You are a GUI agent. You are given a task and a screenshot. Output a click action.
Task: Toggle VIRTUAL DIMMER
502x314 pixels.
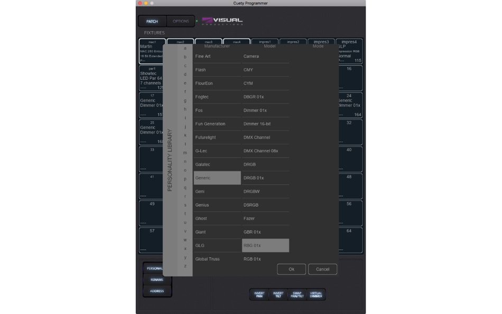[x=315, y=294]
